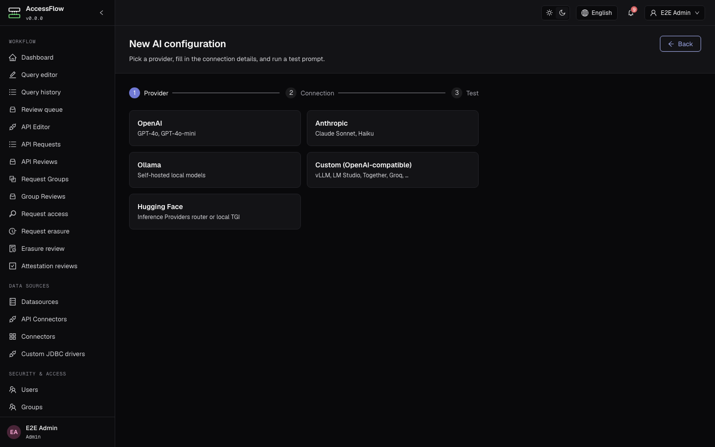Click the Datasources database icon
Screen dimensions: 715x447
point(12,302)
